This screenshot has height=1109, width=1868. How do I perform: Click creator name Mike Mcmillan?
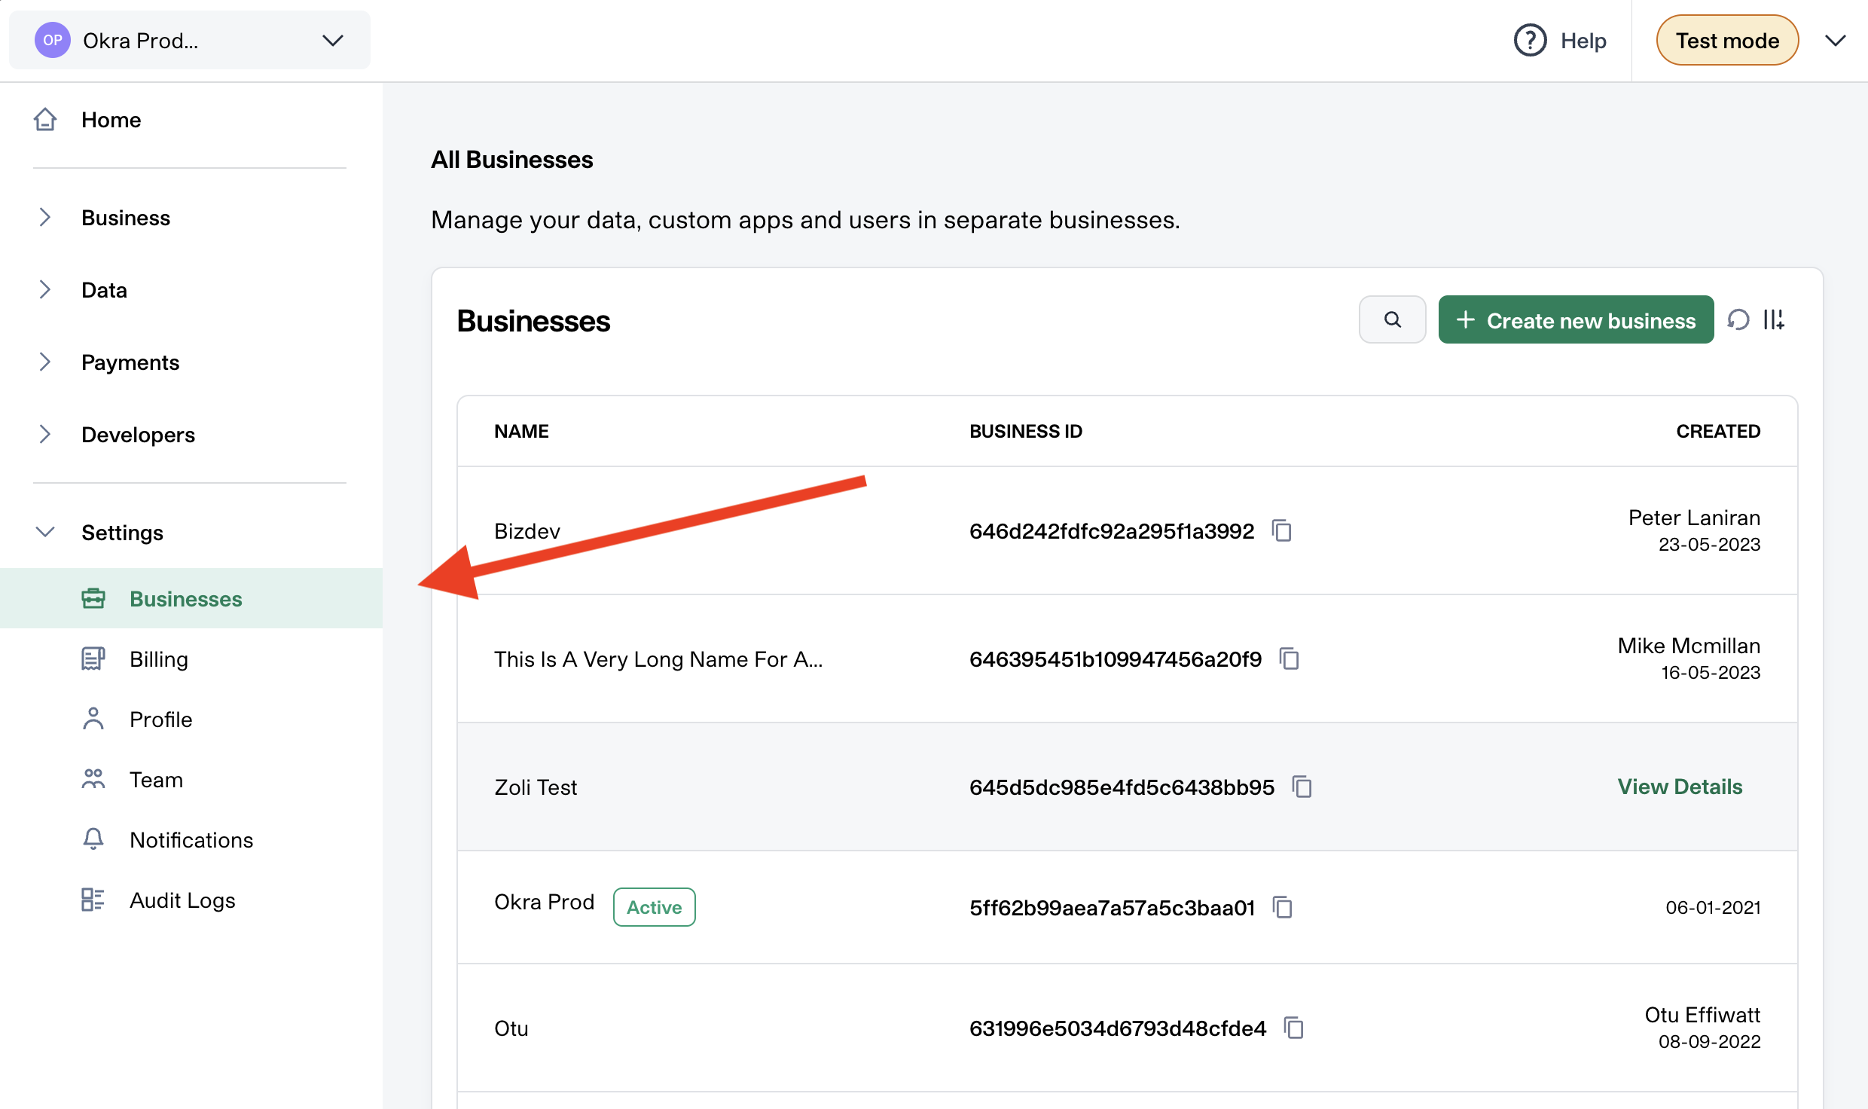(x=1689, y=646)
